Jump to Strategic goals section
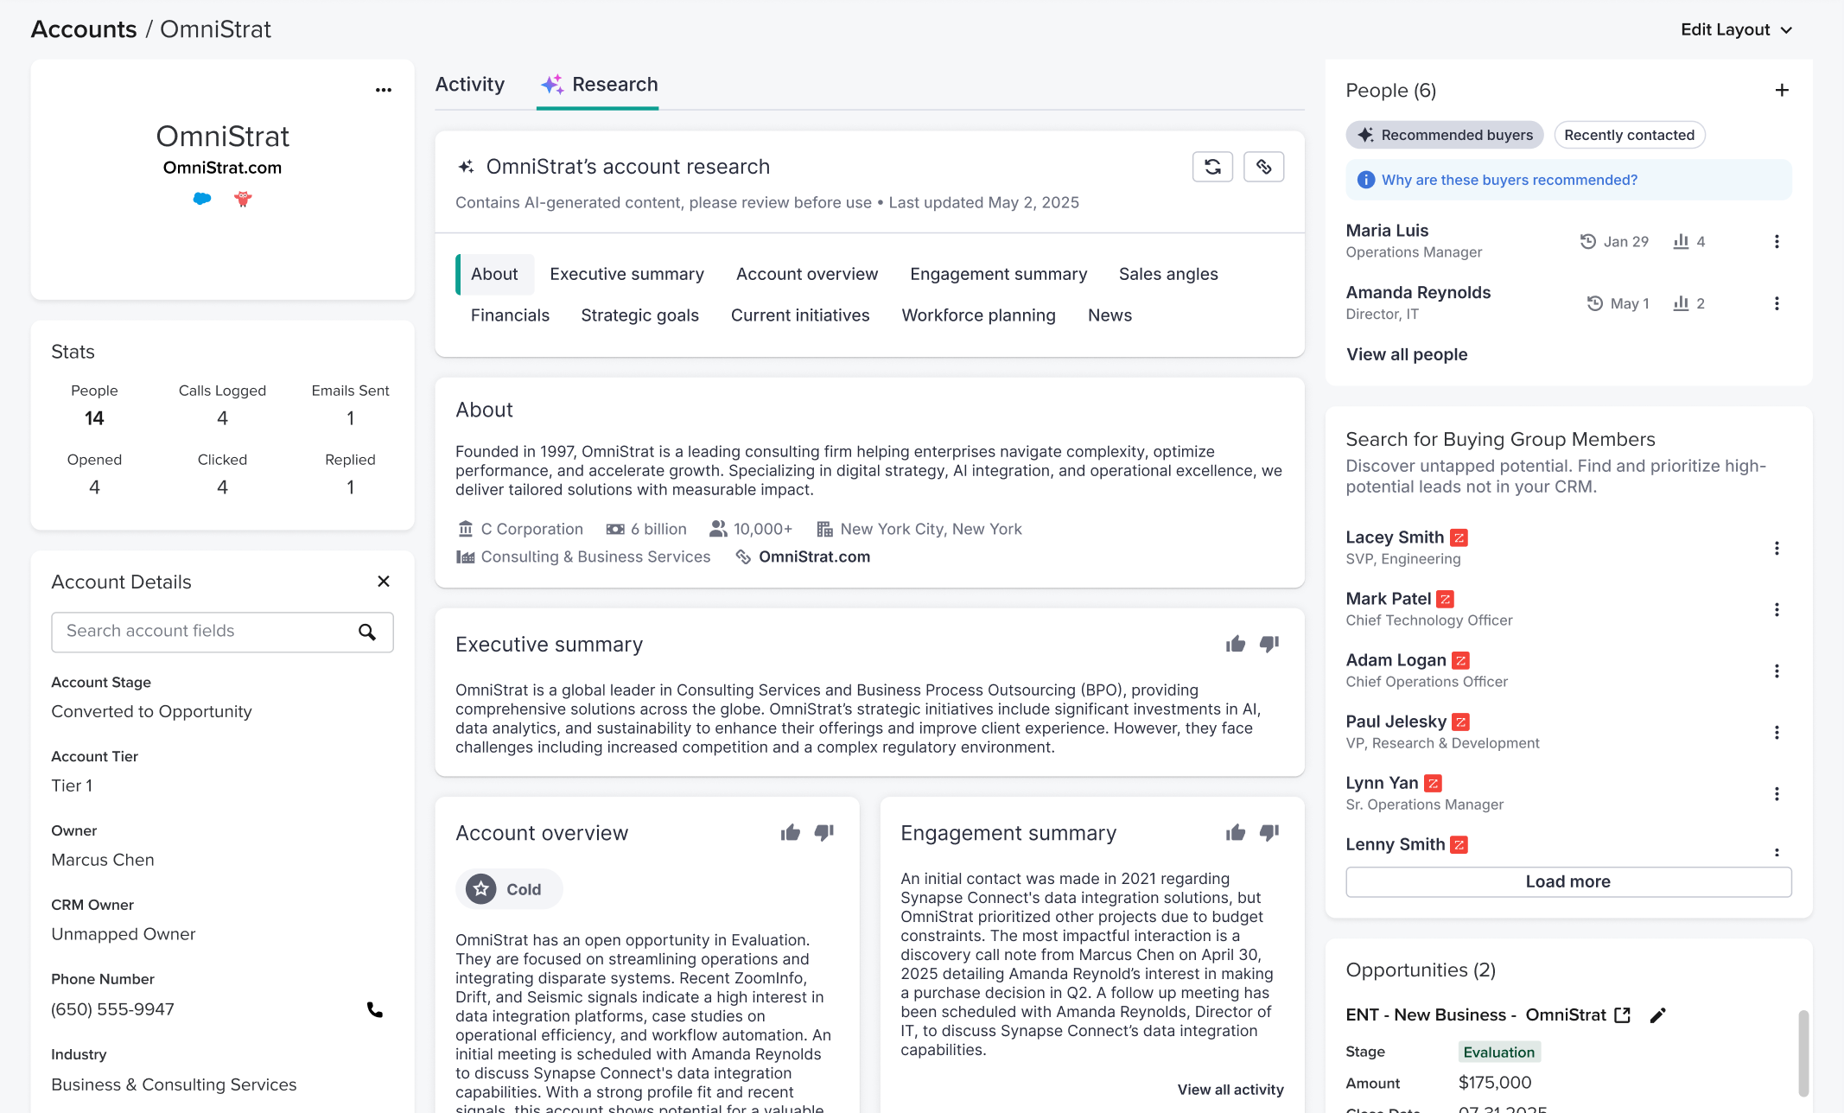The height and width of the screenshot is (1113, 1844). (639, 315)
